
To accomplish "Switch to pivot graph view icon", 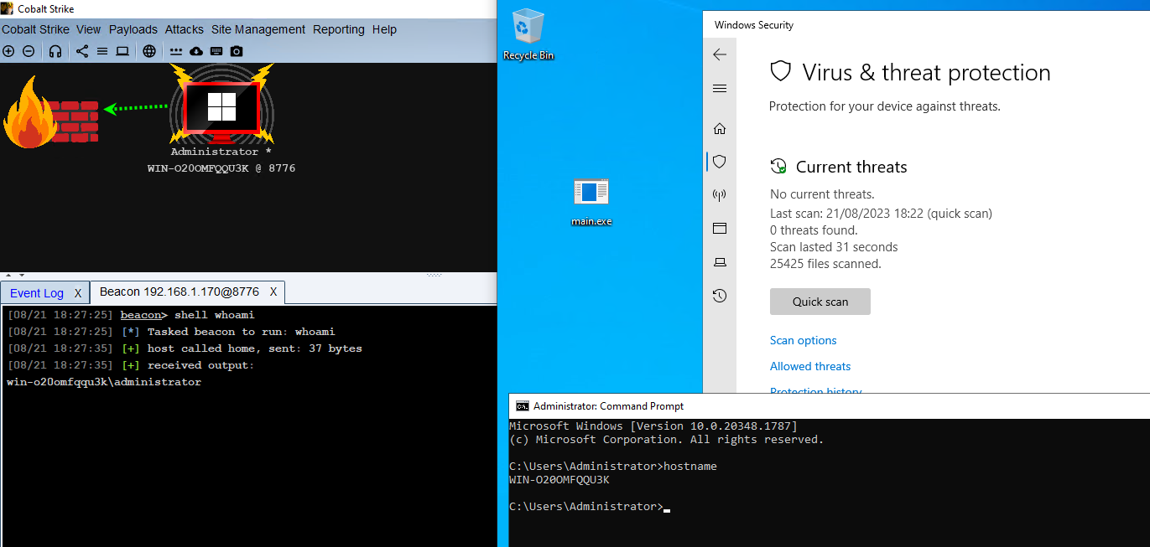I will [x=82, y=51].
